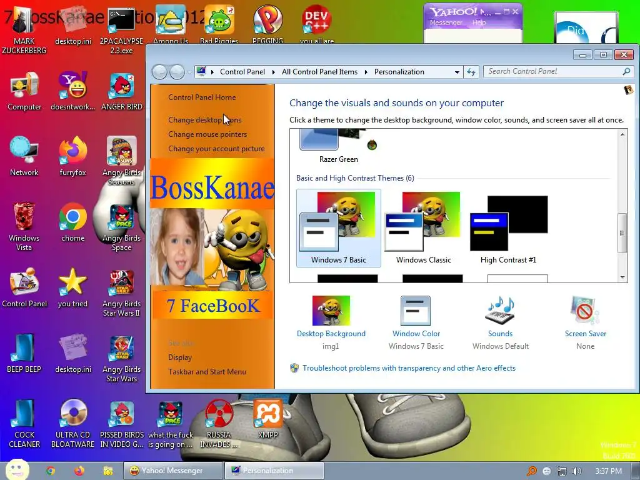Switch to Yahoo! Messenger taskbar button
640x480 pixels.
coord(174,471)
